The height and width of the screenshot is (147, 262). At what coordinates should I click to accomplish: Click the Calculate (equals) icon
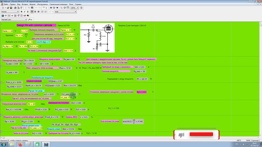[x=57, y=8]
